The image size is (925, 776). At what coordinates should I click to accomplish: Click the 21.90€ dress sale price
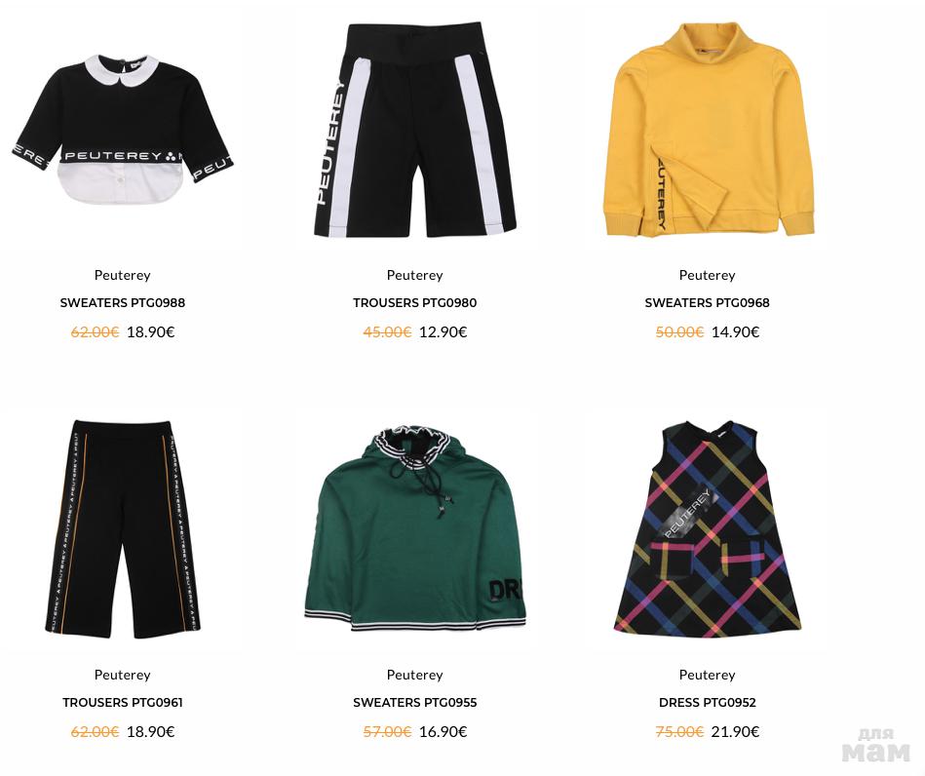pyautogui.click(x=735, y=732)
